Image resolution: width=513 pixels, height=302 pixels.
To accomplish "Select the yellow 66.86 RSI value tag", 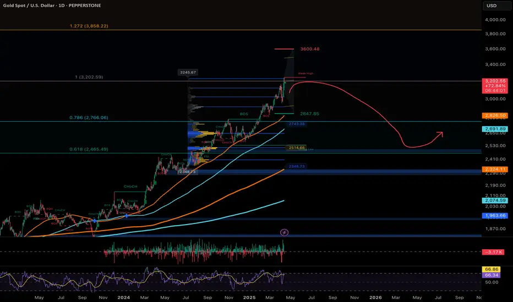I will [x=491, y=270].
